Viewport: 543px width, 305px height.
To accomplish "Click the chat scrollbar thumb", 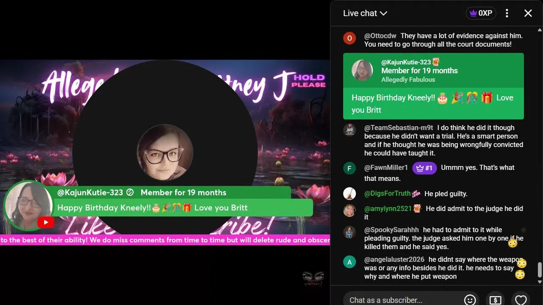I will [x=540, y=269].
